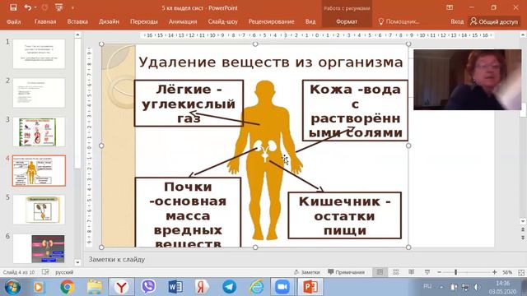This screenshot has width=527, height=296.
Task: Click the Save icon in quick access toolbar
Action: pyautogui.click(x=13, y=7)
